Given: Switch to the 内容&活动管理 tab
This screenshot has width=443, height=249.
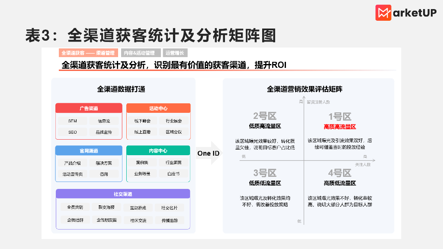Looking at the screenshot, I should [x=141, y=53].
